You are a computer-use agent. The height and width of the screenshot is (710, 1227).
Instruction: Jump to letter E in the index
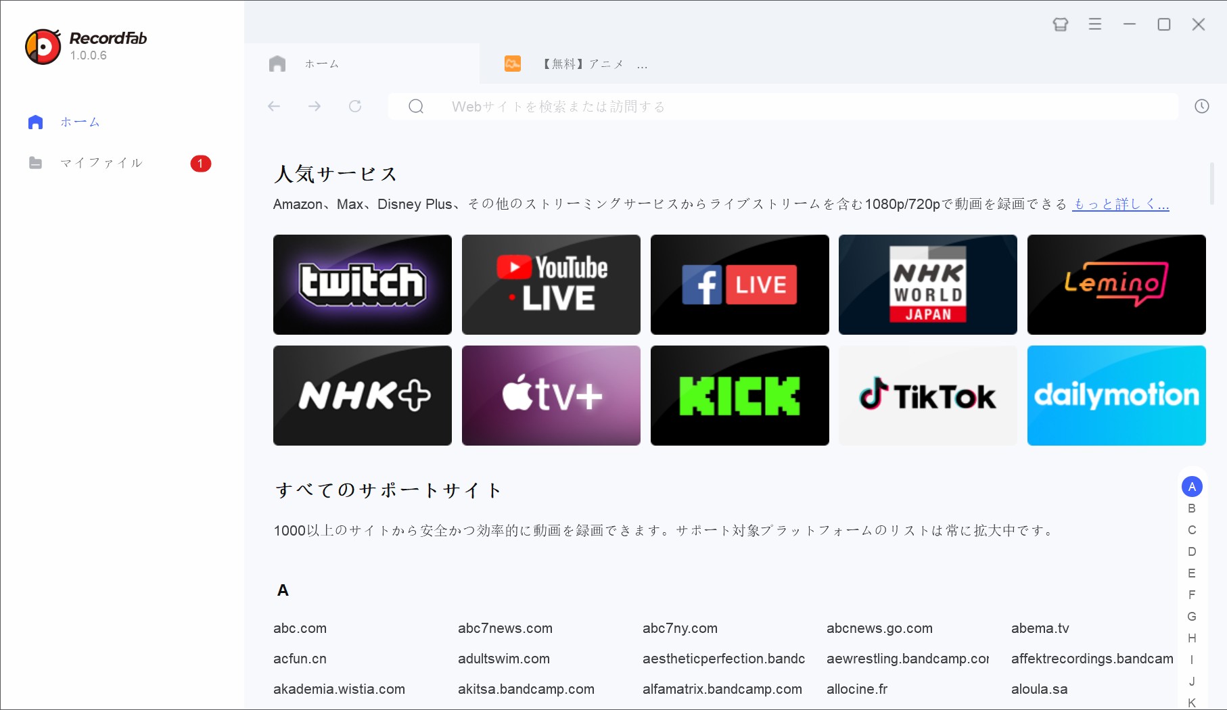[x=1192, y=573]
